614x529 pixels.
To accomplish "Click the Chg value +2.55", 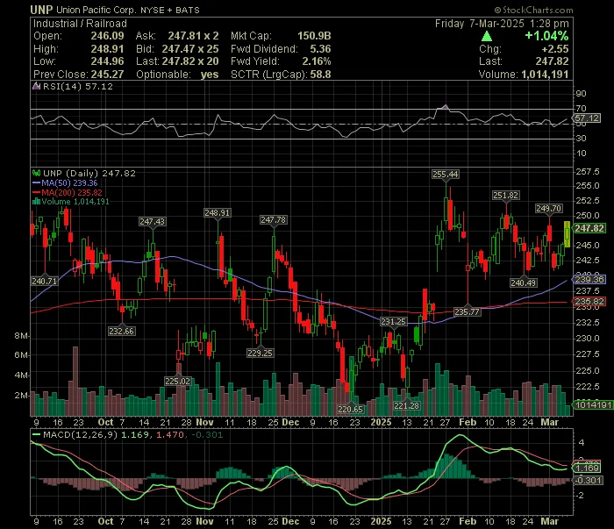I will pos(555,49).
